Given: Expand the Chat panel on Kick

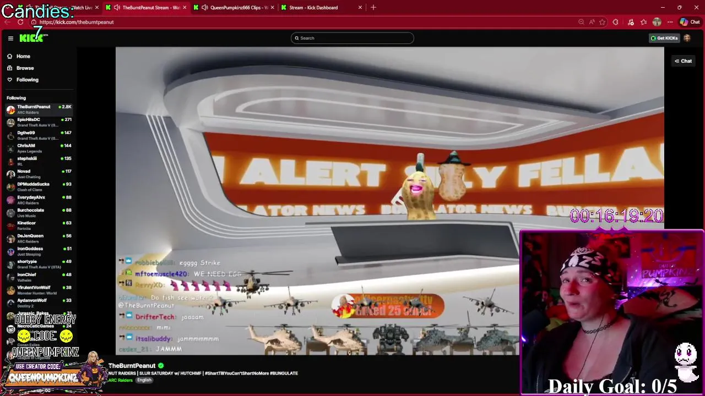Looking at the screenshot, I should pos(683,61).
